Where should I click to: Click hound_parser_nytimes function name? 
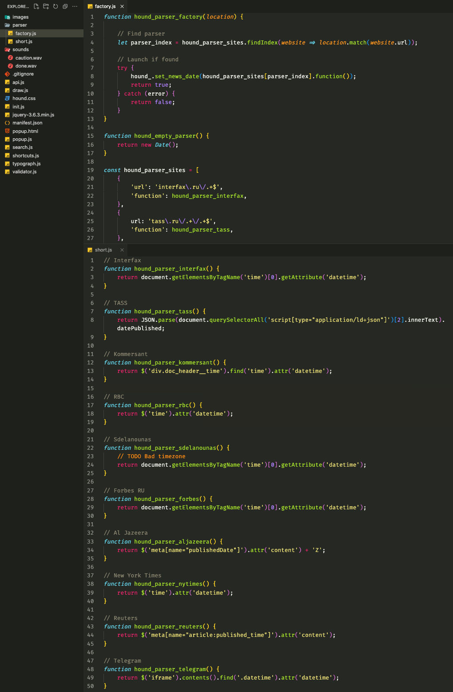tap(168, 584)
